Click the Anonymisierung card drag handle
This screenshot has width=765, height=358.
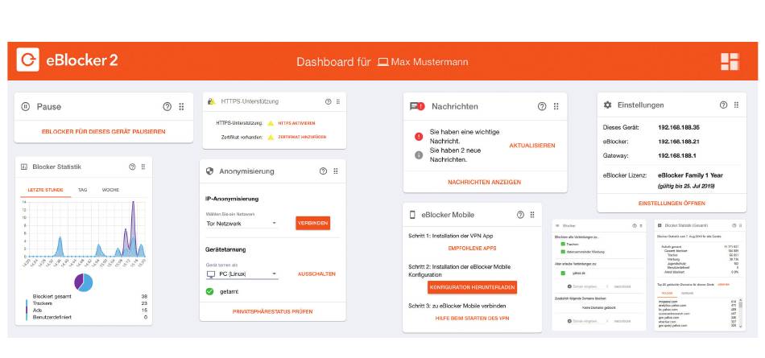point(336,171)
